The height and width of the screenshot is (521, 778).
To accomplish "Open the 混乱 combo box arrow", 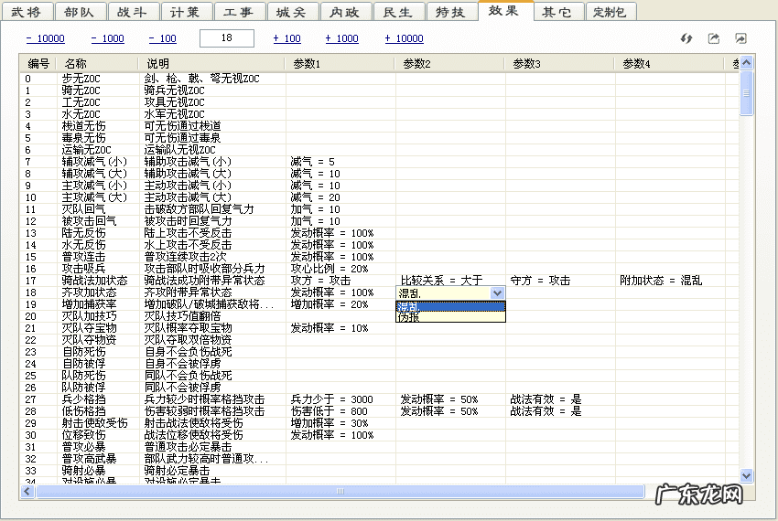I will pyautogui.click(x=497, y=292).
